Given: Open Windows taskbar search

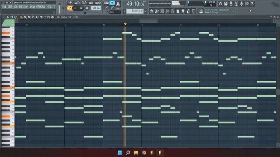Looking at the screenshot, I should pos(128,153).
